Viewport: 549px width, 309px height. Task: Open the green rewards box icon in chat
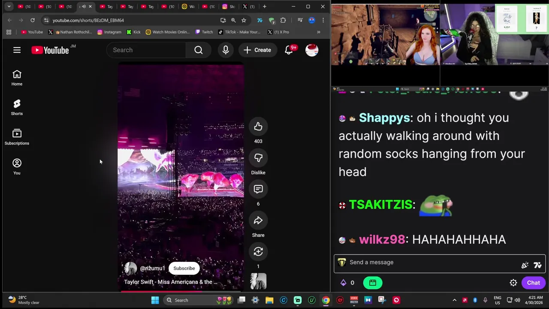(373, 283)
